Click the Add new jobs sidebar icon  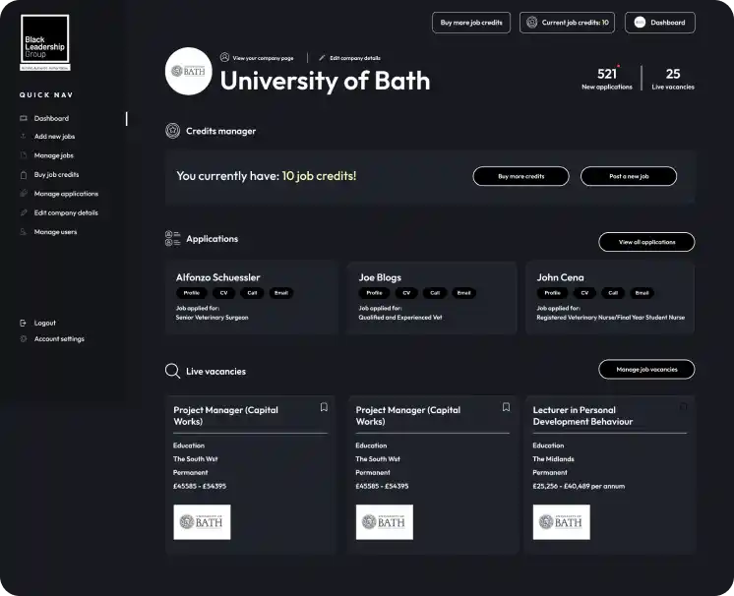[24, 136]
